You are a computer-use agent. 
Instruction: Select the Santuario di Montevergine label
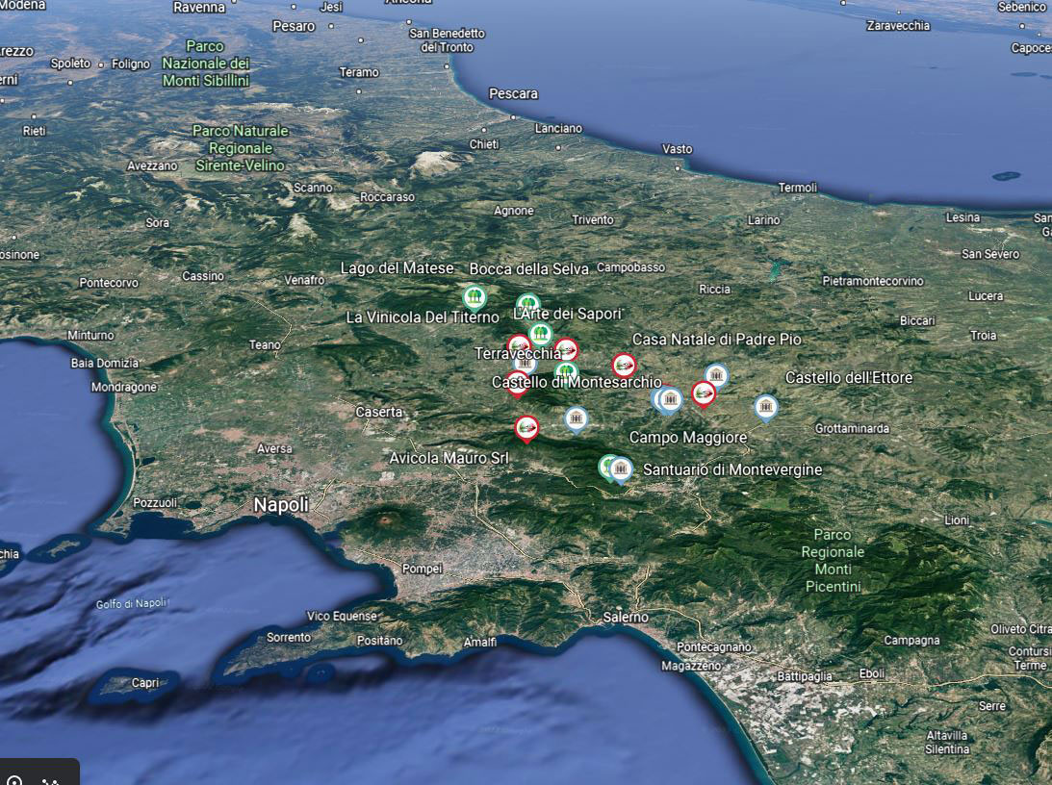pyautogui.click(x=732, y=469)
